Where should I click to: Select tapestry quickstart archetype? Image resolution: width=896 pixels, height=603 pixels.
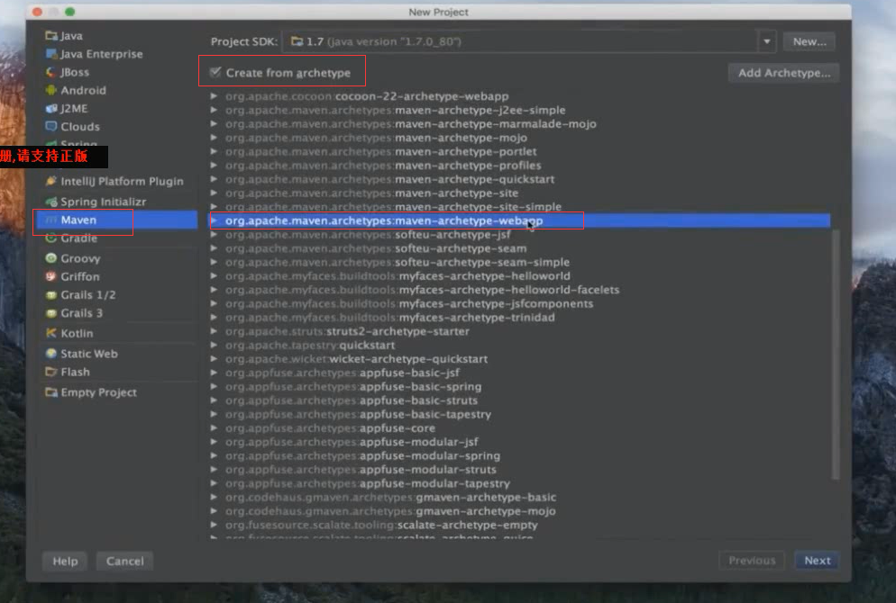pyautogui.click(x=310, y=345)
